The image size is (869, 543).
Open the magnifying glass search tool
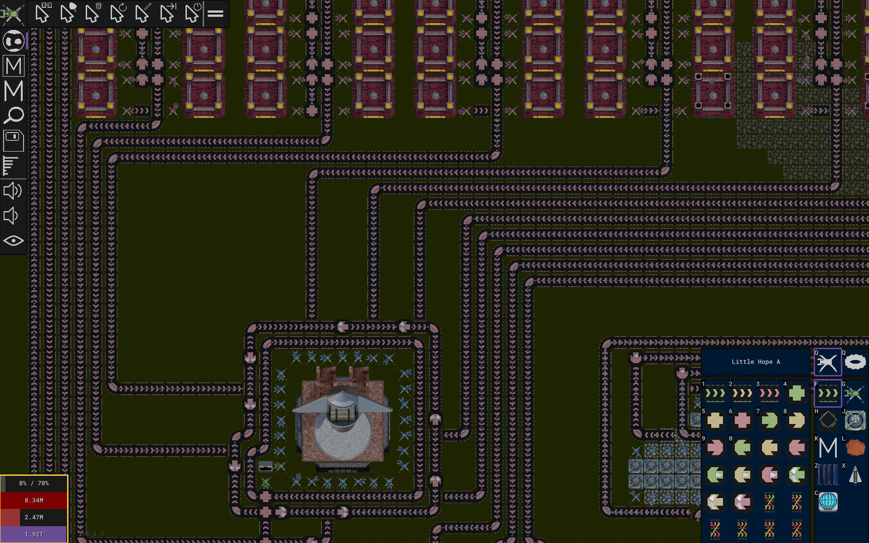[x=14, y=116]
